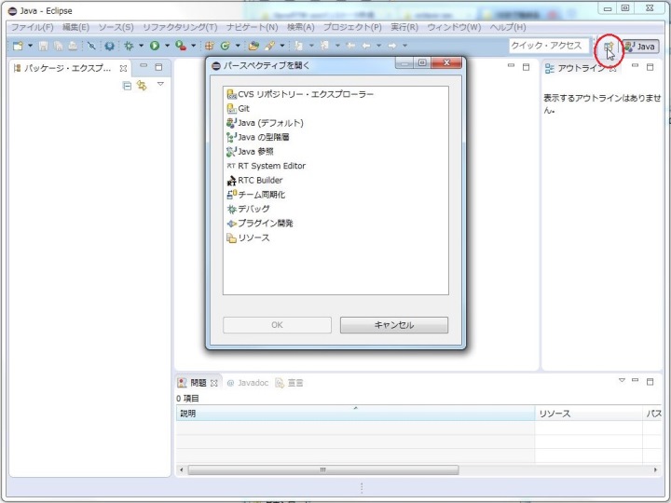Screen dimensions: 671x503
Task: Click the skip breakpoints icon in toolbar
Action: coord(91,46)
